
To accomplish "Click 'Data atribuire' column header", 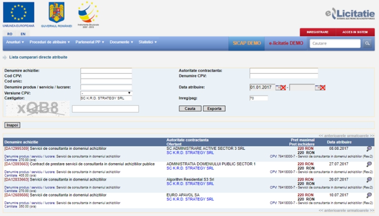I will click(339, 142).
